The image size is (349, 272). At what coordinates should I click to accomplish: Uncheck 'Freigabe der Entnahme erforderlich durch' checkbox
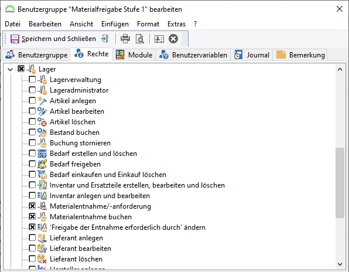tap(32, 227)
